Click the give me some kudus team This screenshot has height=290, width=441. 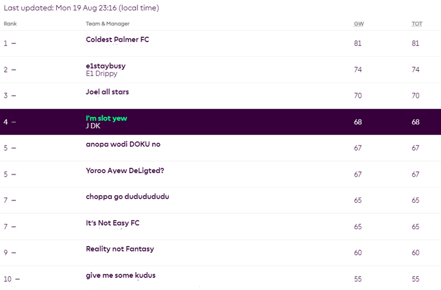pos(121,275)
